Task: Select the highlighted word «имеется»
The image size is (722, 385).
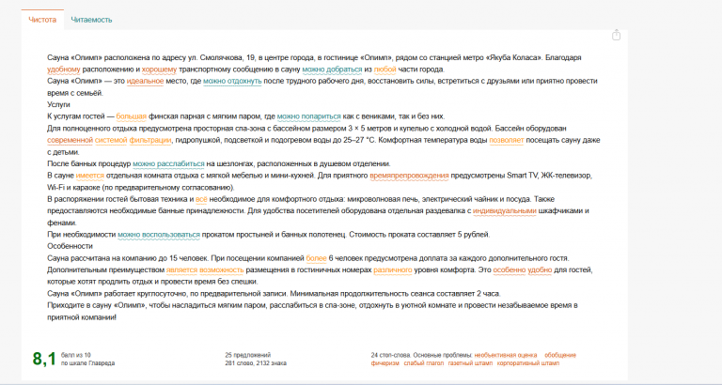Action: (x=90, y=176)
